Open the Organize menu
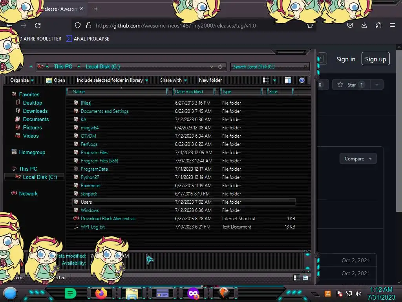The height and width of the screenshot is (302, 402). (22, 80)
